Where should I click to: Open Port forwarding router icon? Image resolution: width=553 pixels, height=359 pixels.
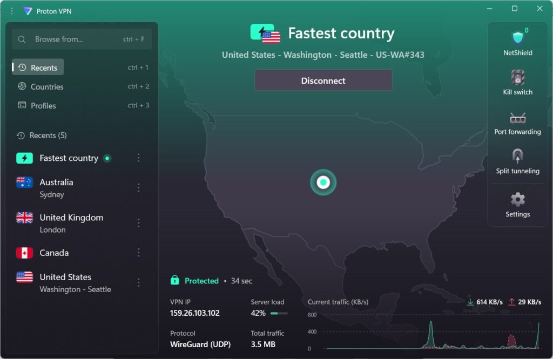[x=518, y=117]
